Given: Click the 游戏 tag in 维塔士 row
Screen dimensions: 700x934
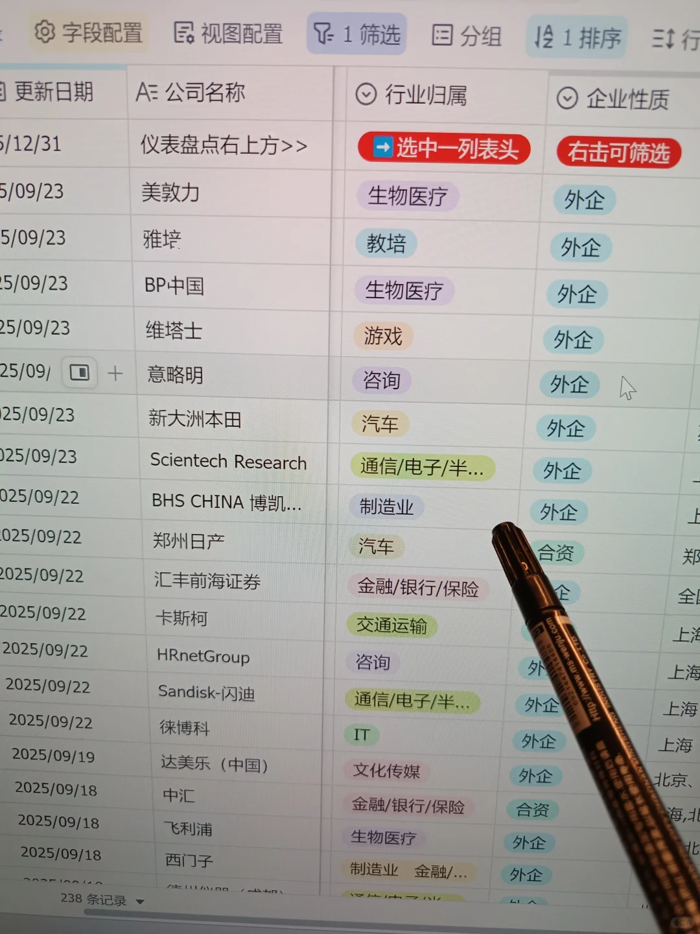Looking at the screenshot, I should (x=383, y=336).
